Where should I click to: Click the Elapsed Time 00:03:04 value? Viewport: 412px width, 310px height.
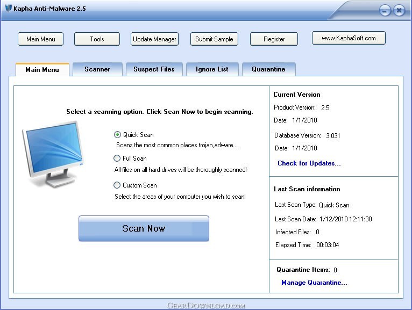pos(328,245)
